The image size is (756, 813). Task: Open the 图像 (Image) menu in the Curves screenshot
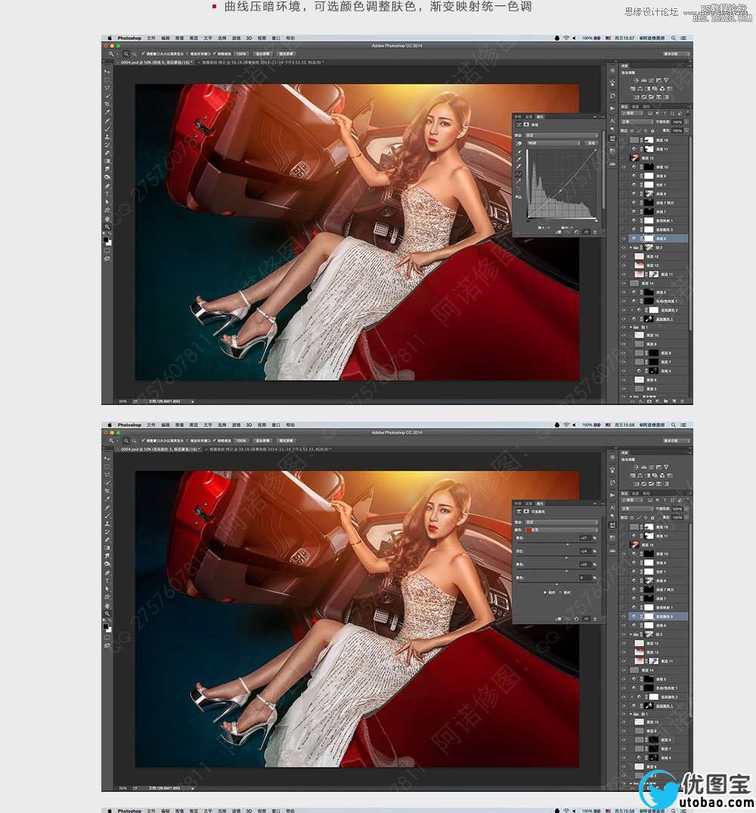(x=179, y=38)
